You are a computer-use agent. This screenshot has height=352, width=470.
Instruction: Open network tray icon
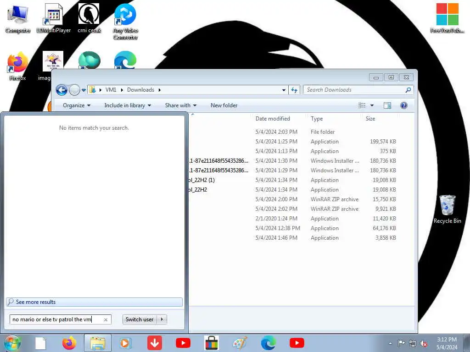coord(413,343)
